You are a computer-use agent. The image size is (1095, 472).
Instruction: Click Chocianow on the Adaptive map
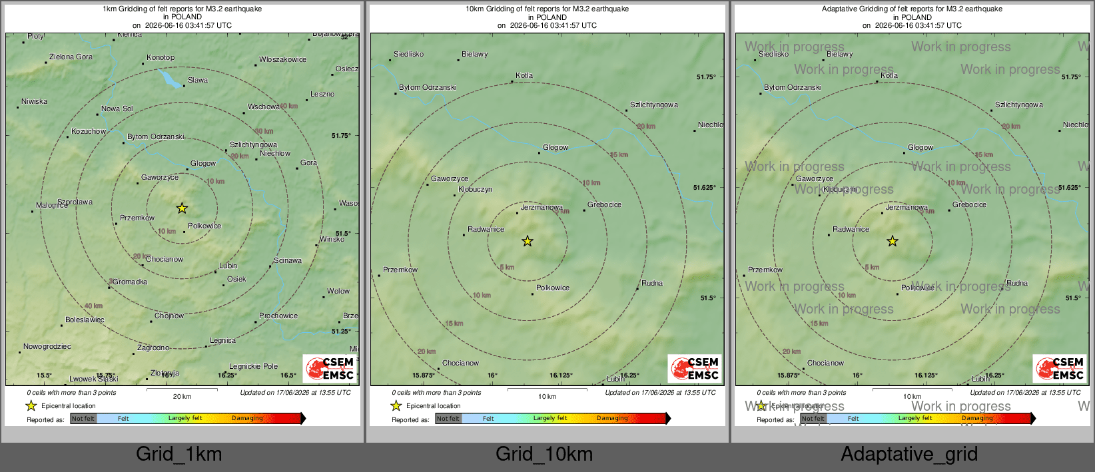(826, 363)
